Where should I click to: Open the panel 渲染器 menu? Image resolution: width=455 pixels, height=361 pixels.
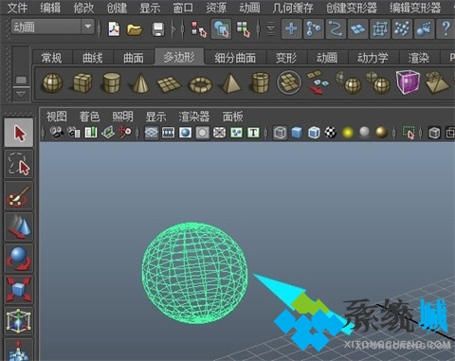pos(194,117)
